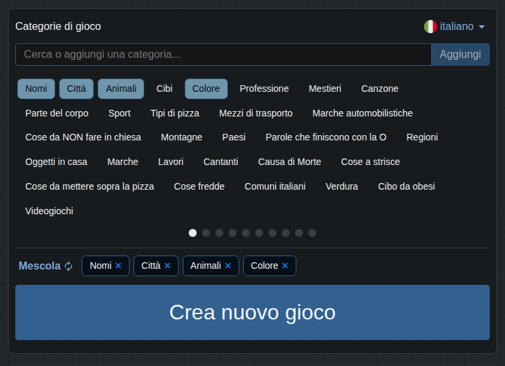The image size is (505, 366).
Task: Select the Sport category
Action: [120, 113]
